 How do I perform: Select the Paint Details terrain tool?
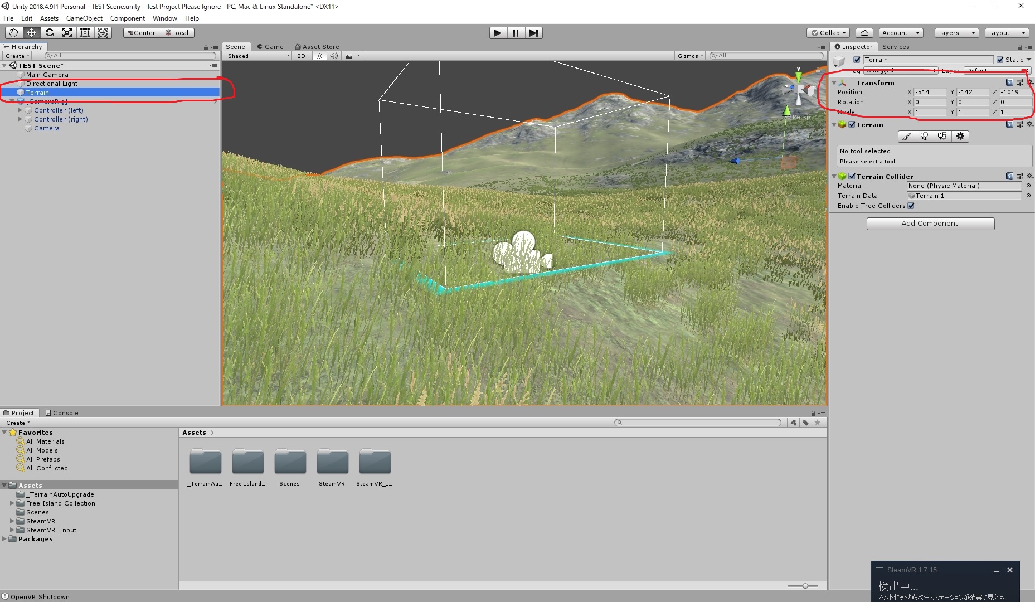942,137
